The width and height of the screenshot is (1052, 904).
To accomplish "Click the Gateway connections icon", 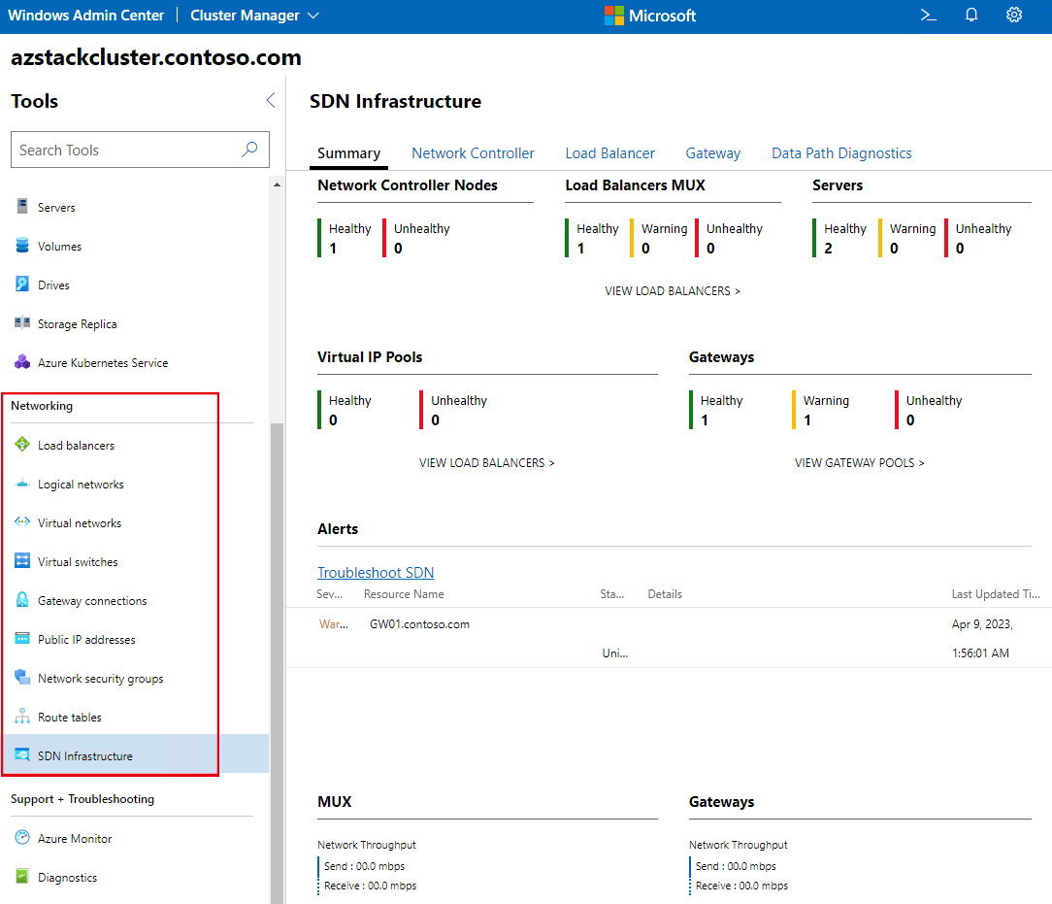I will [x=22, y=600].
